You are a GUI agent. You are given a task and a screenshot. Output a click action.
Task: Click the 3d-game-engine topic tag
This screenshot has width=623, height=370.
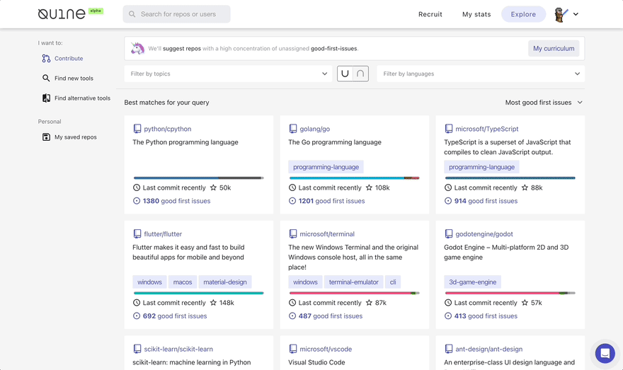coord(472,282)
